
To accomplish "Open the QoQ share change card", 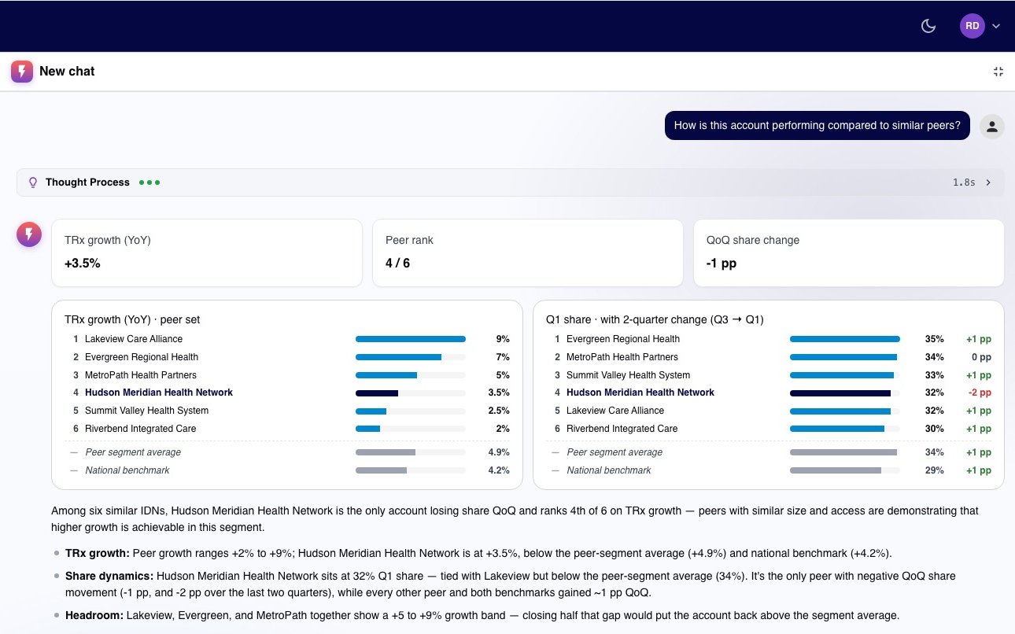I will (x=849, y=252).
